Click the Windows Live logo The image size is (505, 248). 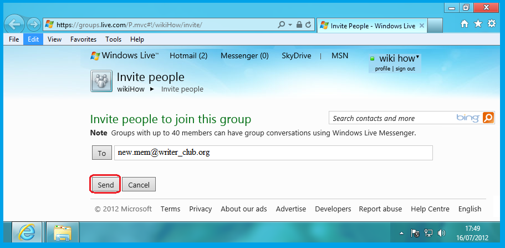[x=124, y=55]
